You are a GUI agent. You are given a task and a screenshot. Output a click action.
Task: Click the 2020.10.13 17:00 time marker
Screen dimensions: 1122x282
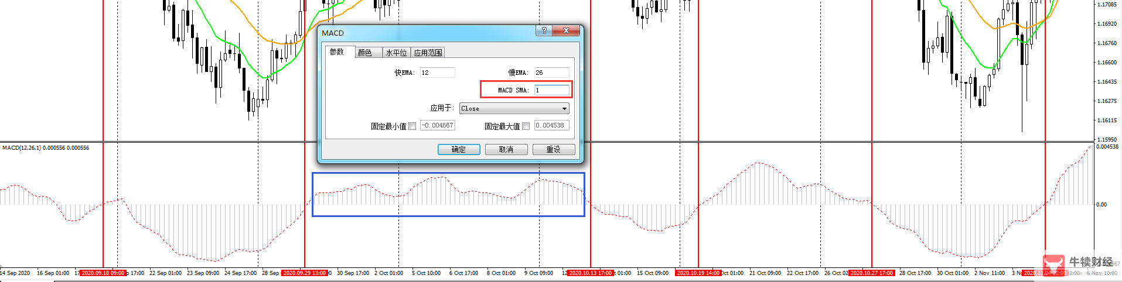[x=591, y=273]
